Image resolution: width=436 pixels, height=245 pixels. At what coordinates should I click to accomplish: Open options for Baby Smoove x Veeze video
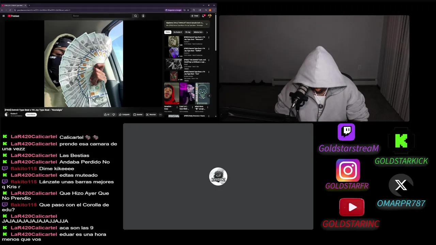[x=209, y=116]
